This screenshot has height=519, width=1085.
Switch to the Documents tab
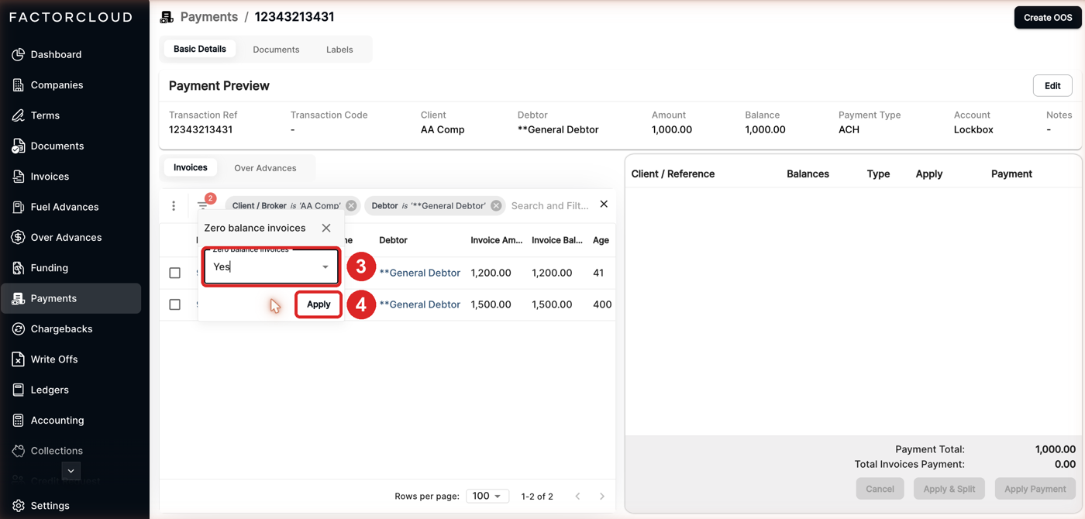coord(276,50)
